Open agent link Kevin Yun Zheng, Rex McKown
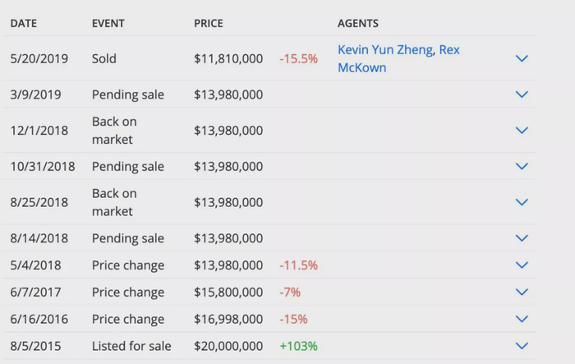The width and height of the screenshot is (575, 364). point(398,58)
